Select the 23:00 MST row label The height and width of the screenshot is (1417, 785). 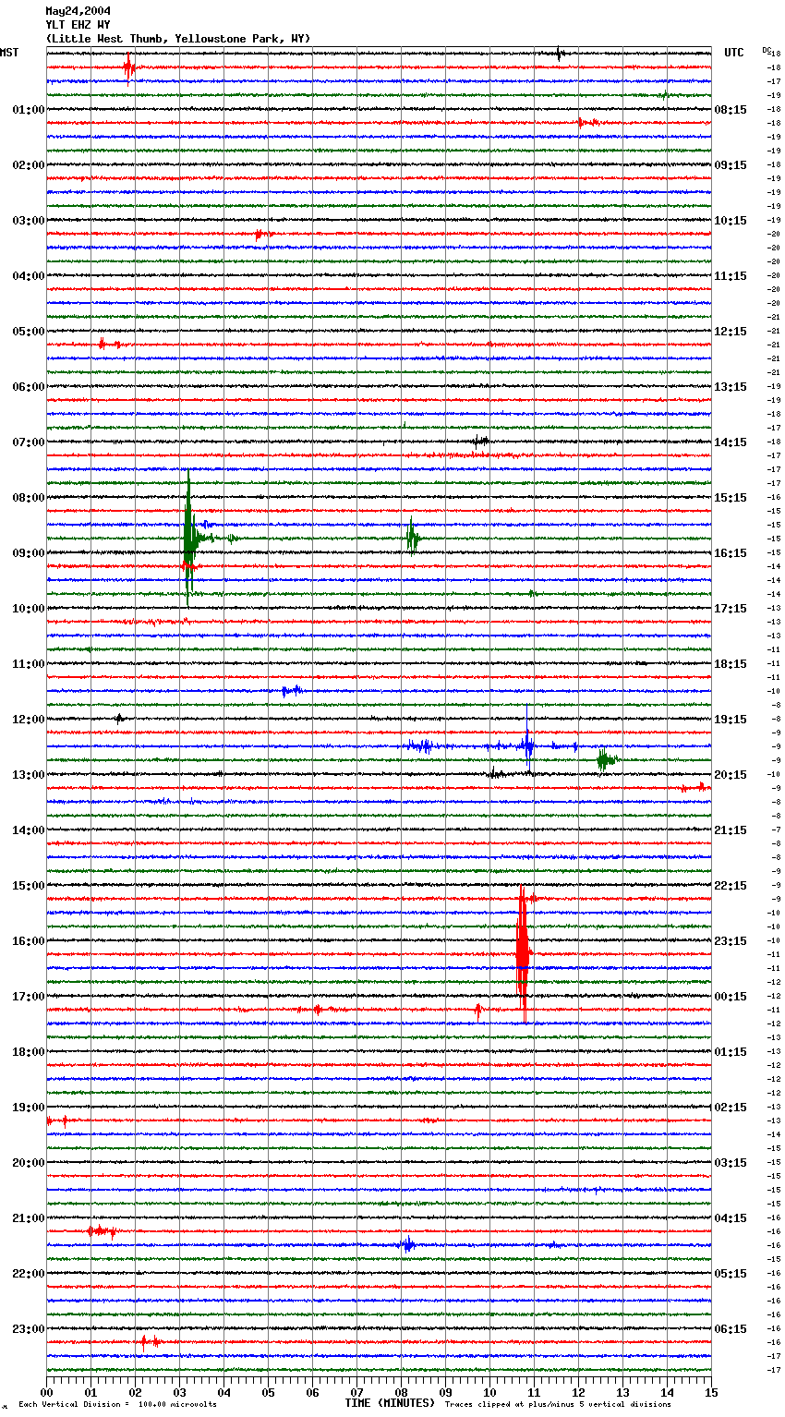click(29, 1329)
